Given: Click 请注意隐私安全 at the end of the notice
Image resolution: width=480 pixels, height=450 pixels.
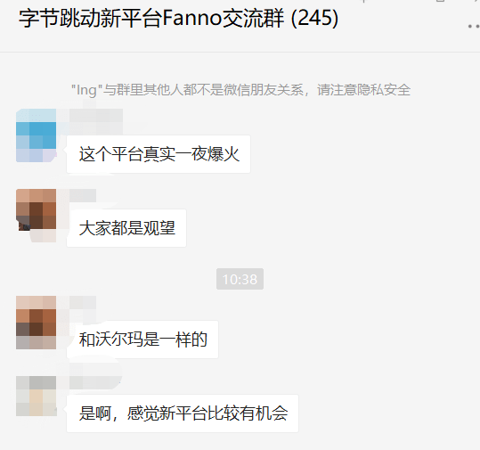Looking at the screenshot, I should pos(363,90).
